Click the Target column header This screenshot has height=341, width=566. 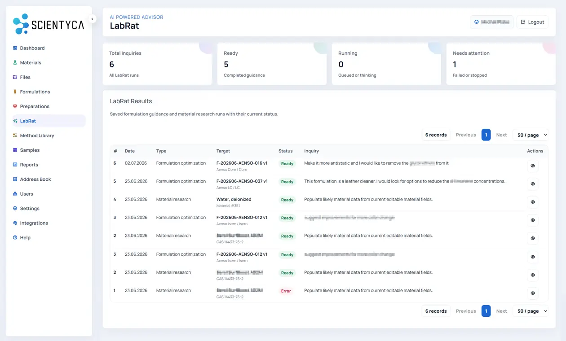click(223, 151)
